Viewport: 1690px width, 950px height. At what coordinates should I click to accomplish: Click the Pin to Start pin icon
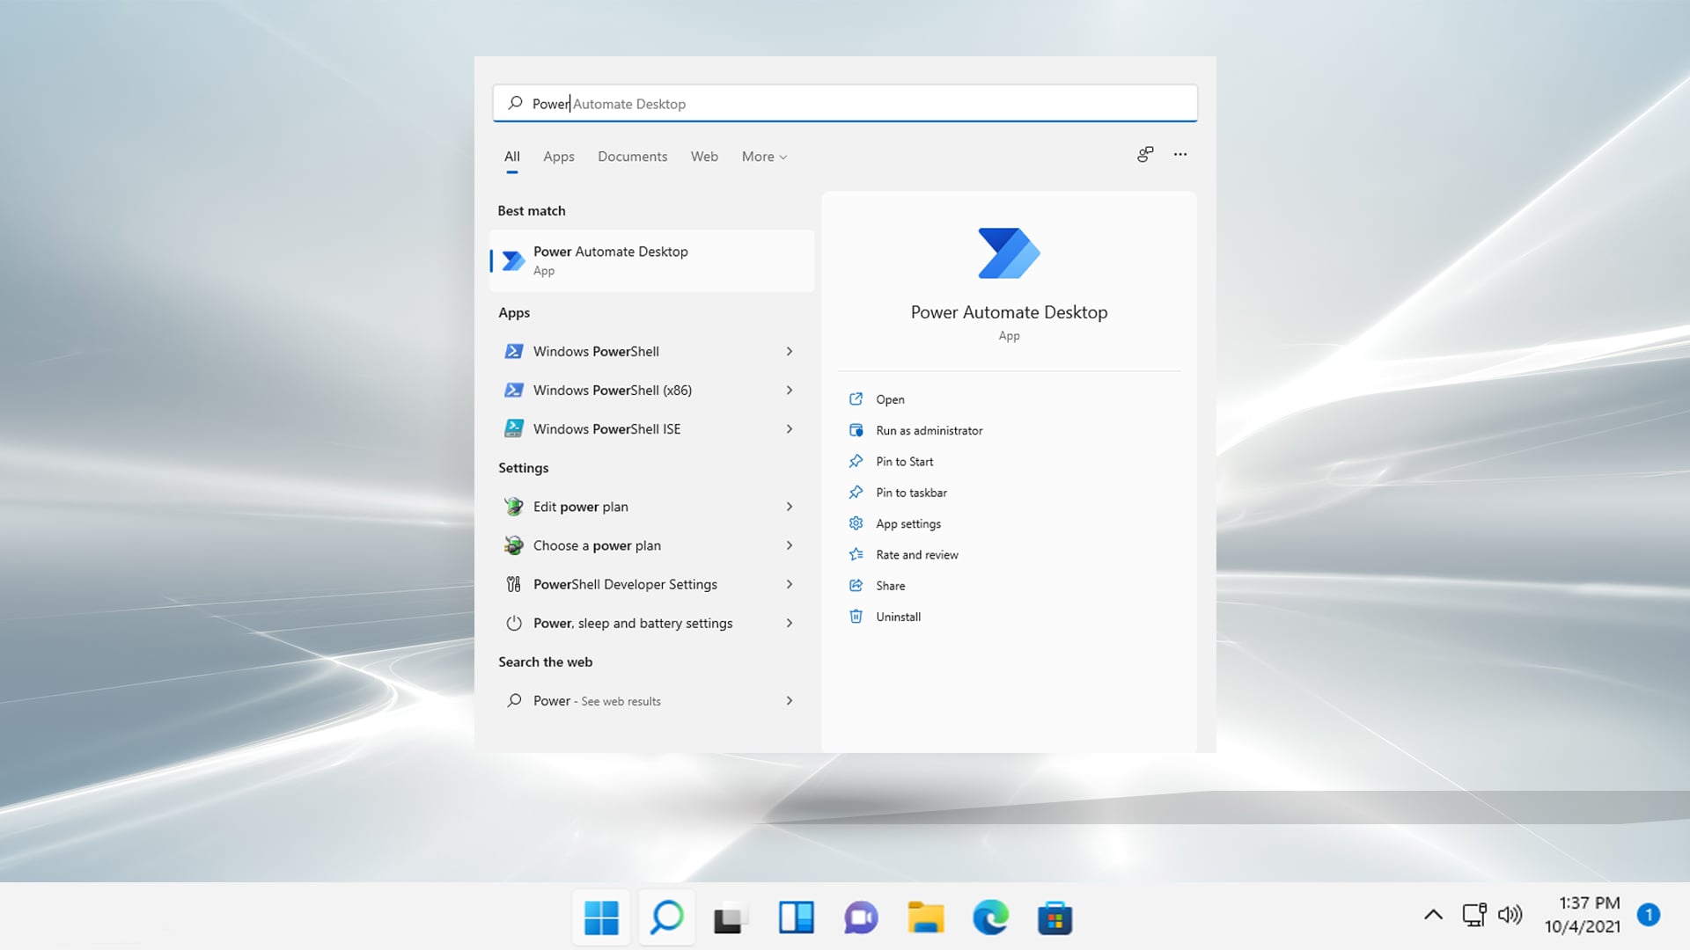pyautogui.click(x=856, y=461)
